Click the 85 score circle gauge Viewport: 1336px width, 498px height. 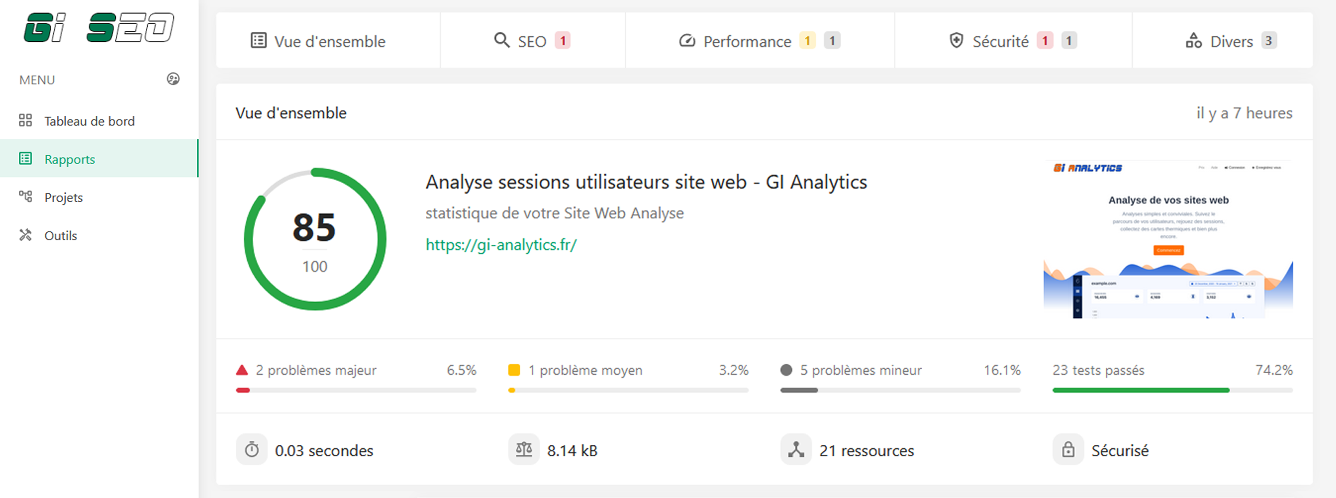(315, 239)
